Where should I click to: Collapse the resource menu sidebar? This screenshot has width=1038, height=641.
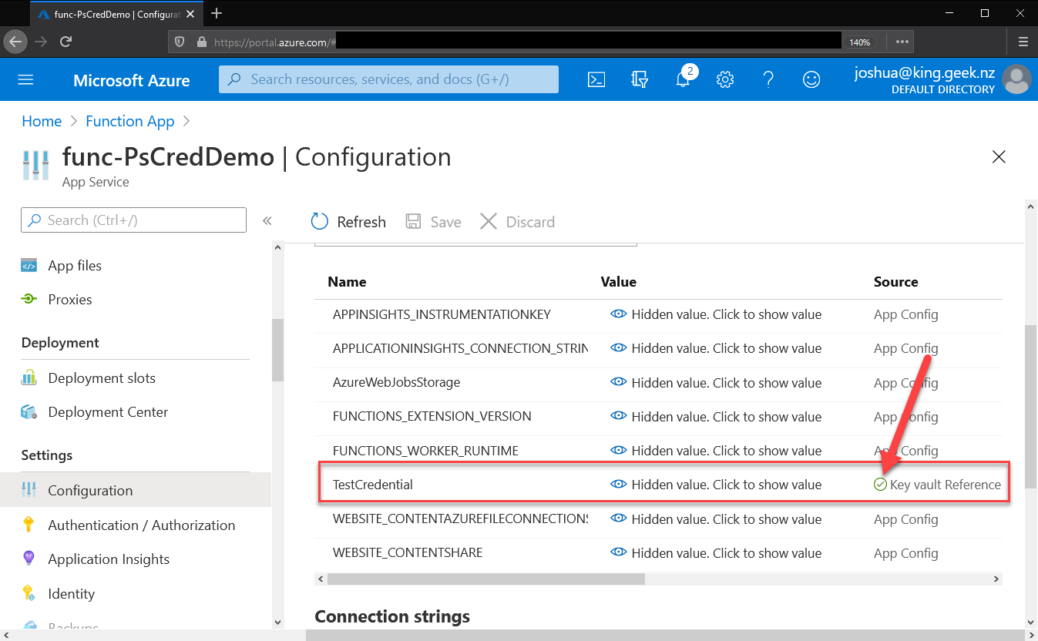coord(267,221)
